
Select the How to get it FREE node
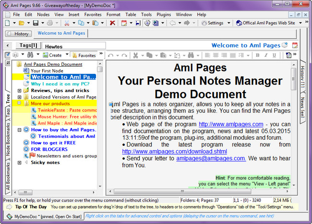pos(53,143)
